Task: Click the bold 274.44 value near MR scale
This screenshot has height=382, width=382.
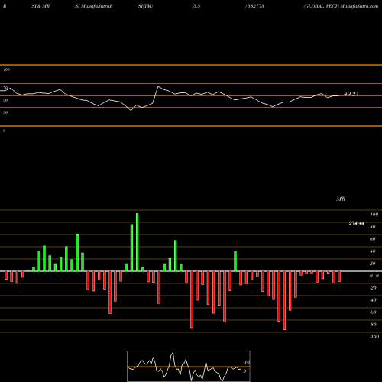Action: (x=356, y=223)
